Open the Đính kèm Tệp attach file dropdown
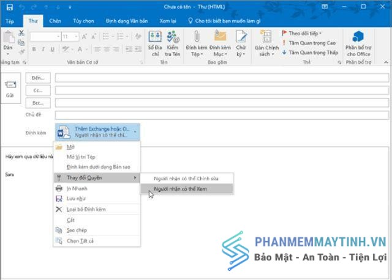This screenshot has height=280, width=392. pos(197,43)
